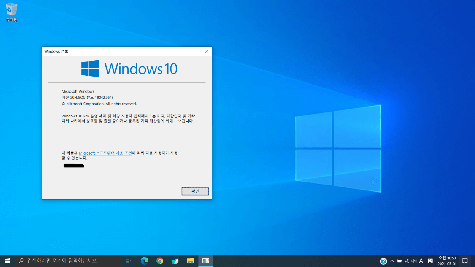Click the Windows Start button
Image resolution: width=475 pixels, height=267 pixels.
coord(7,261)
